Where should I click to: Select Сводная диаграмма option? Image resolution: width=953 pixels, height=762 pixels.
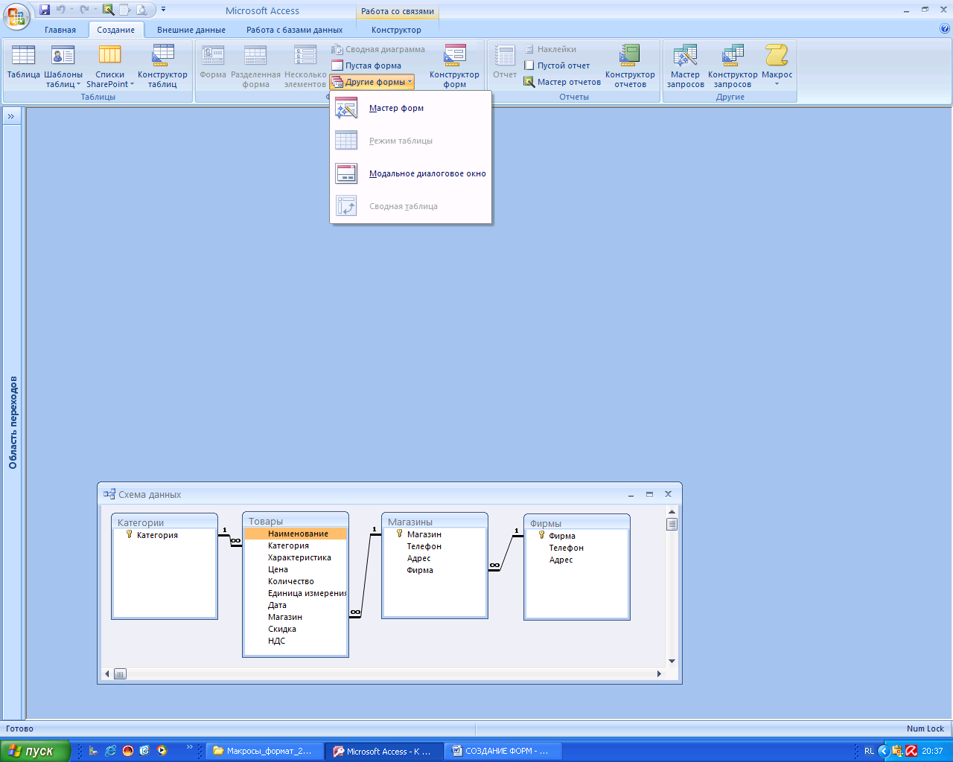click(378, 49)
